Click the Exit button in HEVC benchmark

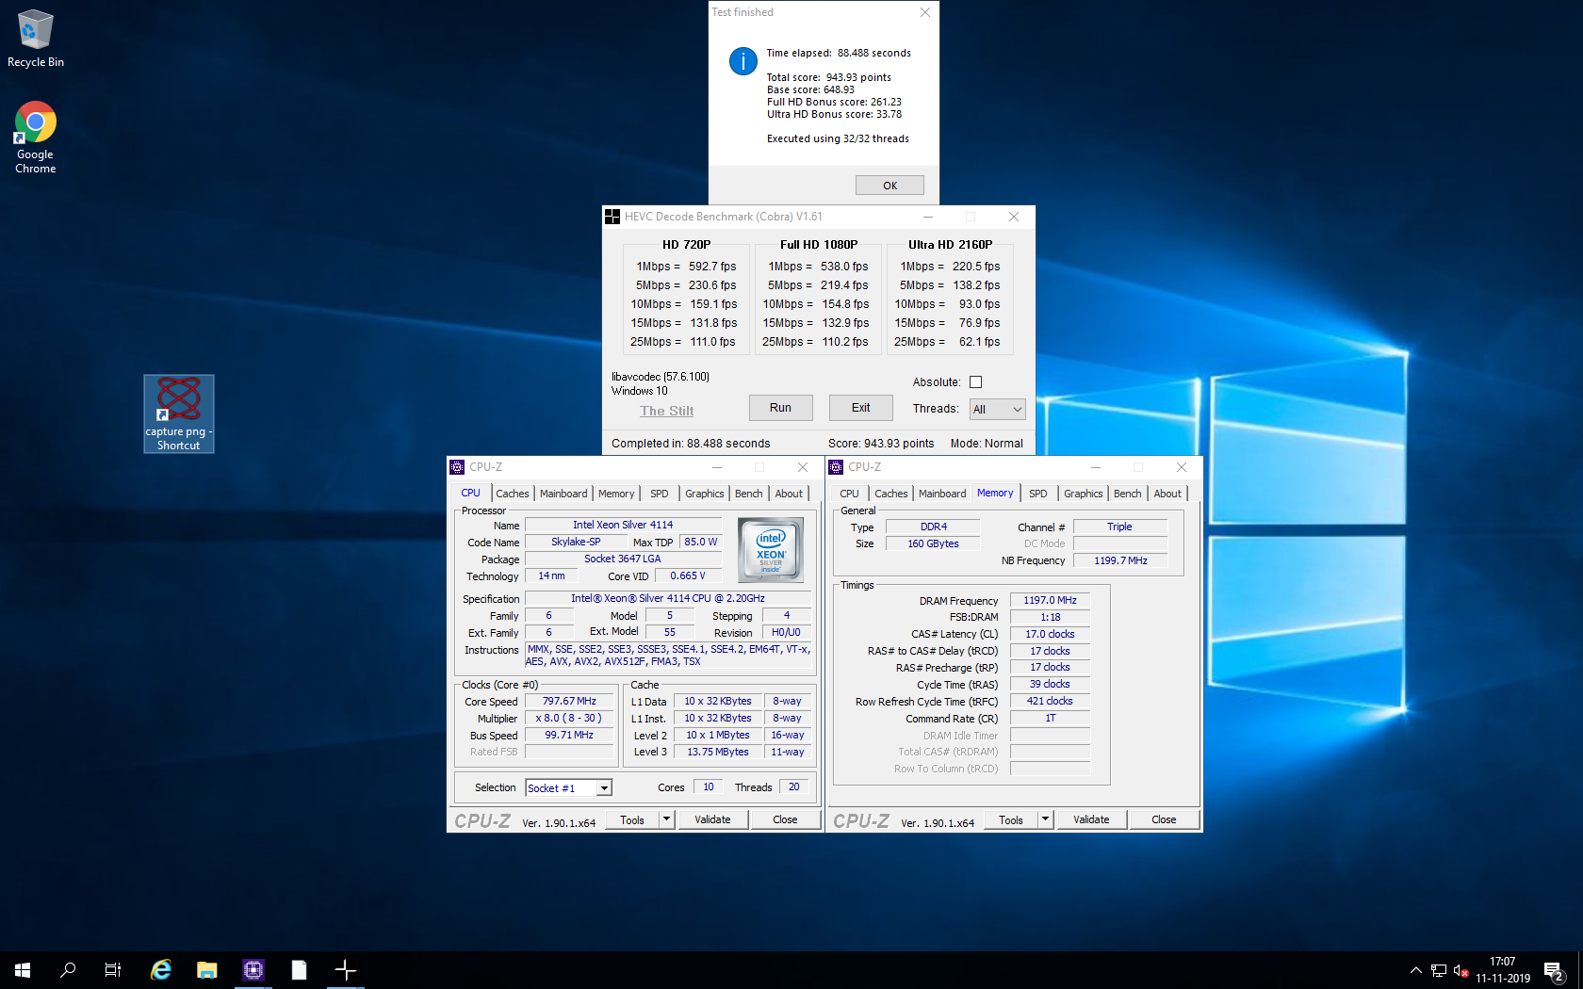point(860,408)
